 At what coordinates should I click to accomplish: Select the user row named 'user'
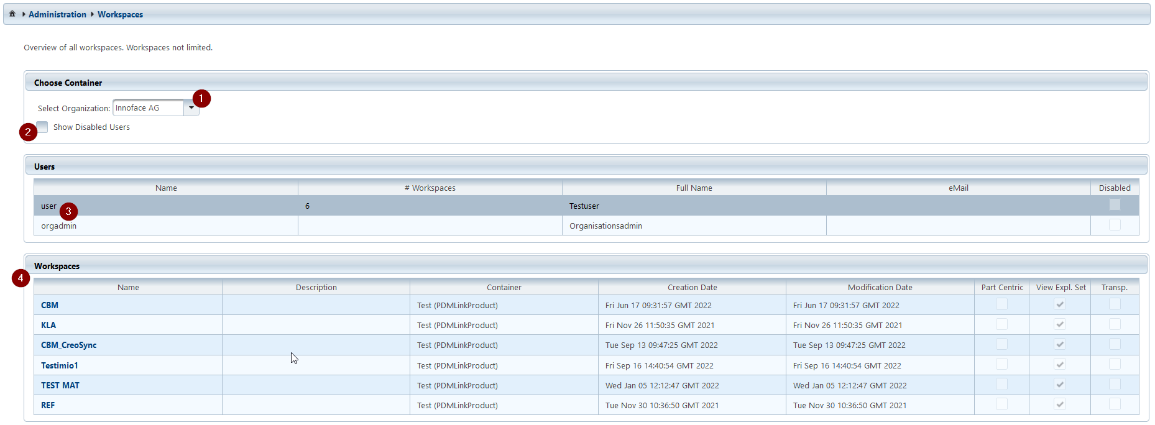click(48, 206)
